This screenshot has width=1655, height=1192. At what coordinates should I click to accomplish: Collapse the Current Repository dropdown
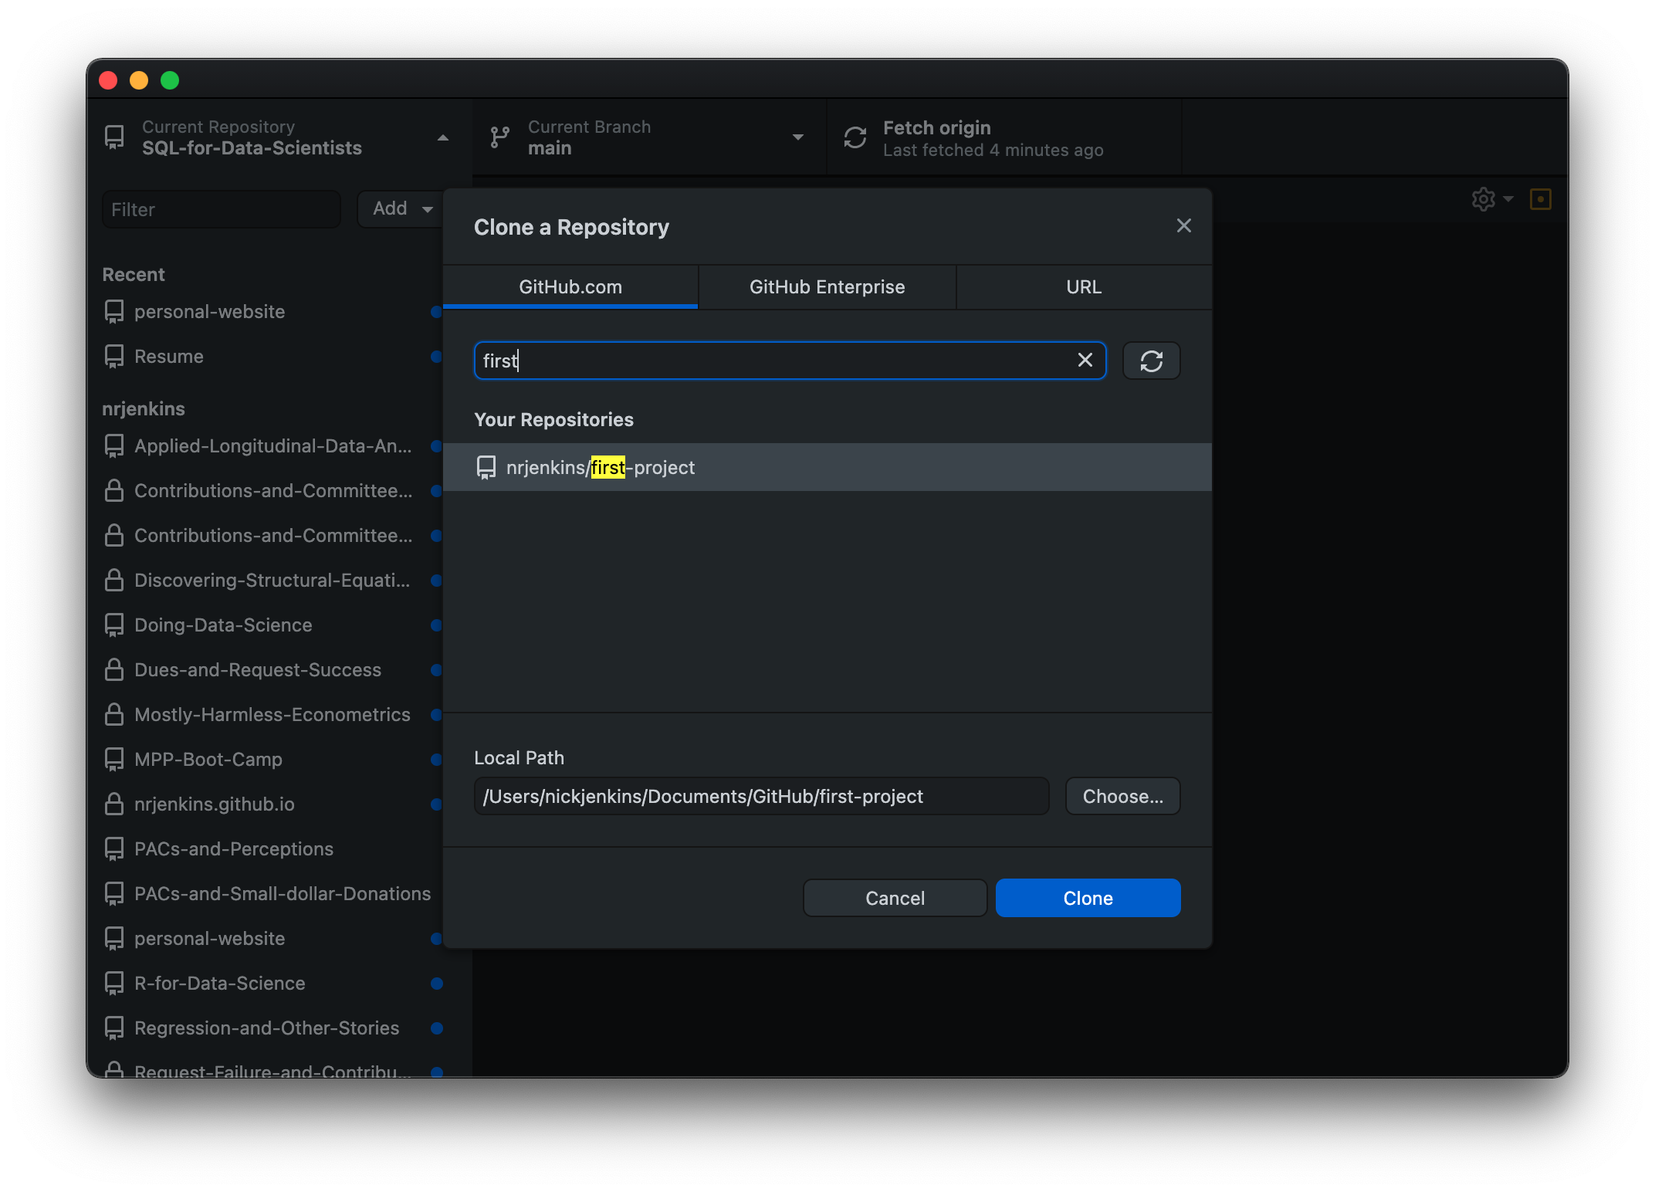coord(442,137)
